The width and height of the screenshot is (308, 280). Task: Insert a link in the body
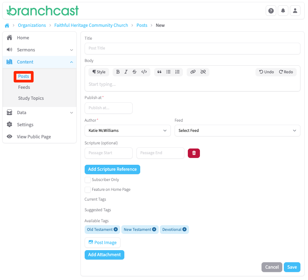193,72
